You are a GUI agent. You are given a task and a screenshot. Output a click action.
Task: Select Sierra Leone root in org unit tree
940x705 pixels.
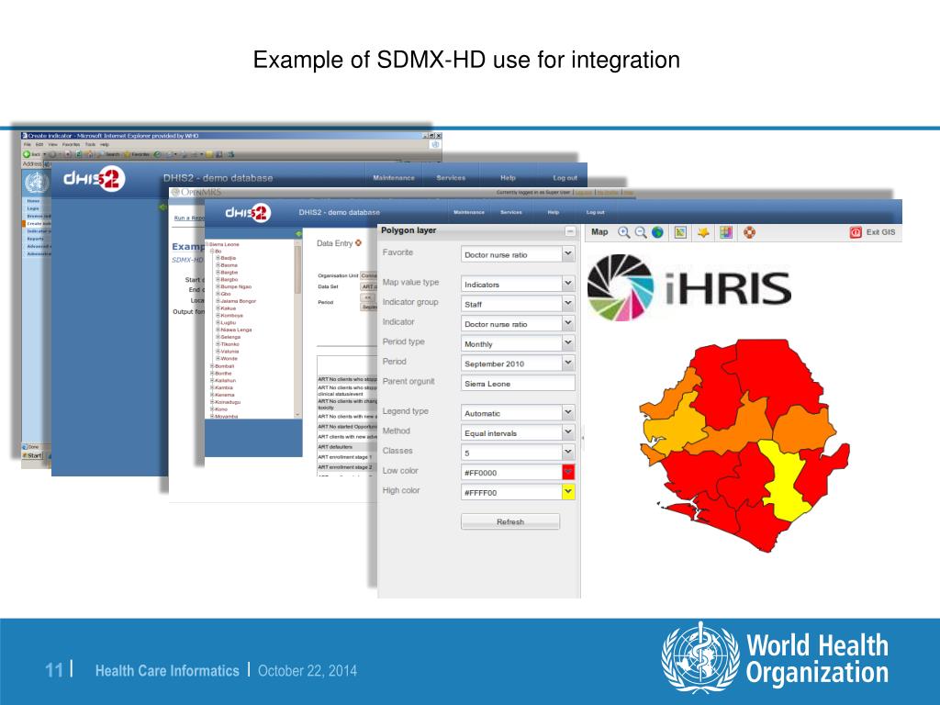click(x=224, y=244)
